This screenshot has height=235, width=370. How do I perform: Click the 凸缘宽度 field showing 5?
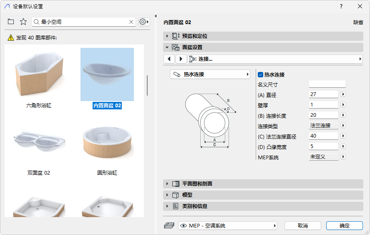click(324, 146)
